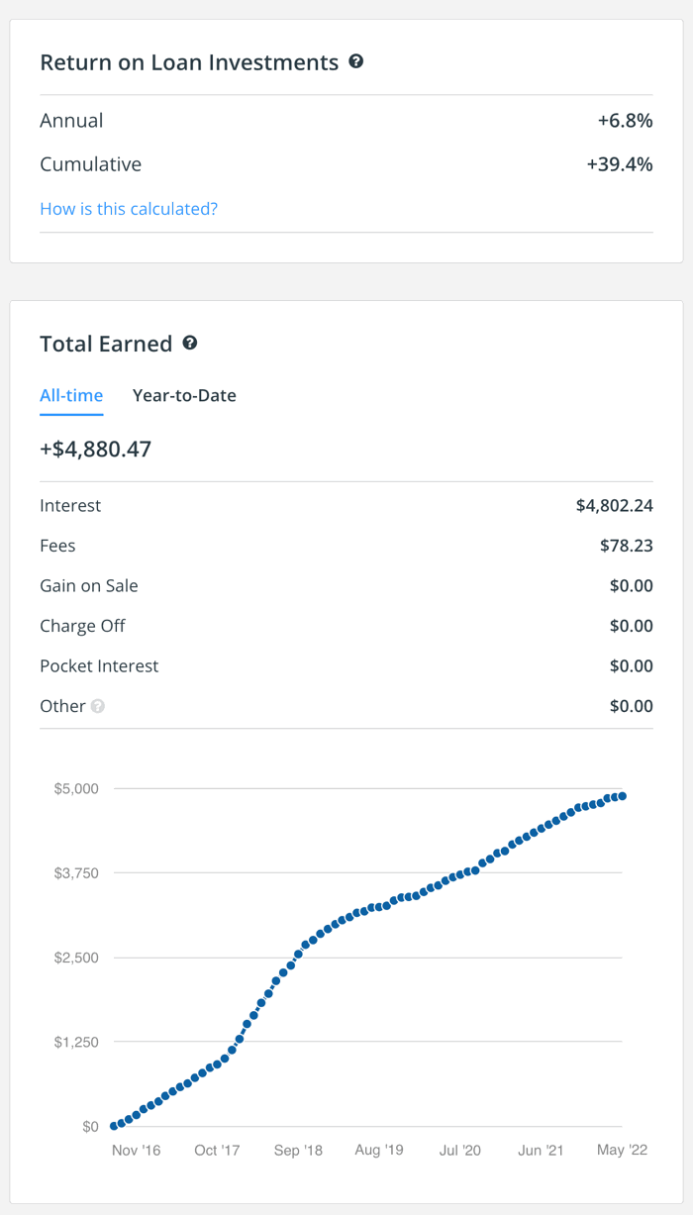
Task: Click the last data point on the chart
Action: coord(622,796)
